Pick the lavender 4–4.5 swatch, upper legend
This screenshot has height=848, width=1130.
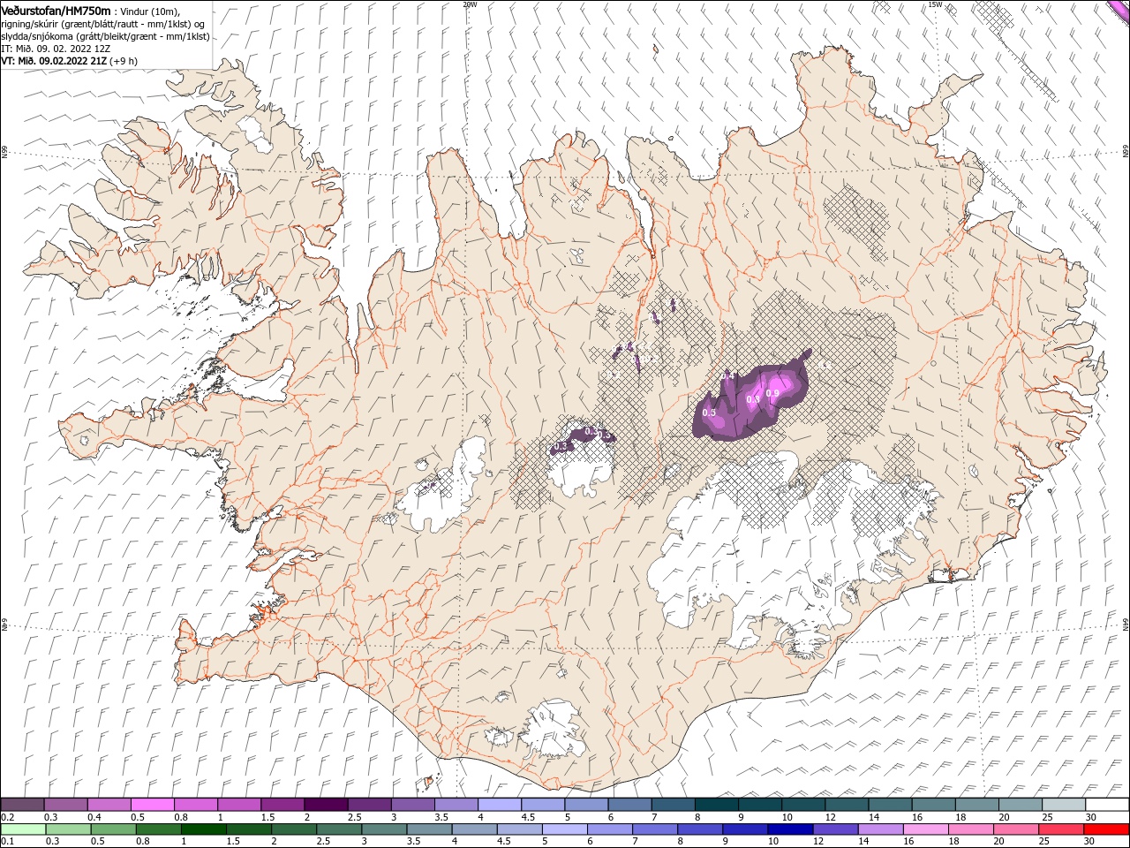point(499,805)
